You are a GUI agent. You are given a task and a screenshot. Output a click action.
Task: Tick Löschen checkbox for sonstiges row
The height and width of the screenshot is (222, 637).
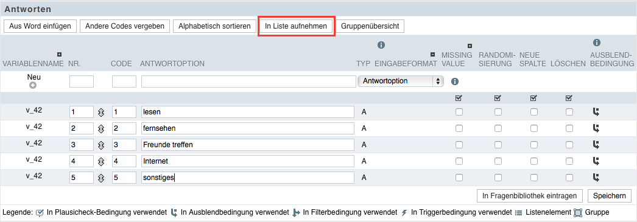click(569, 177)
